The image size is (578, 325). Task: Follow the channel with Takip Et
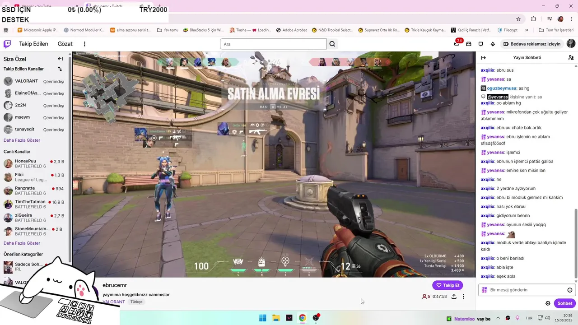coord(447,285)
